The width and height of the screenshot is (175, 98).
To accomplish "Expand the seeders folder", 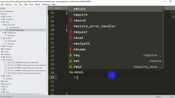I will point(2,76).
